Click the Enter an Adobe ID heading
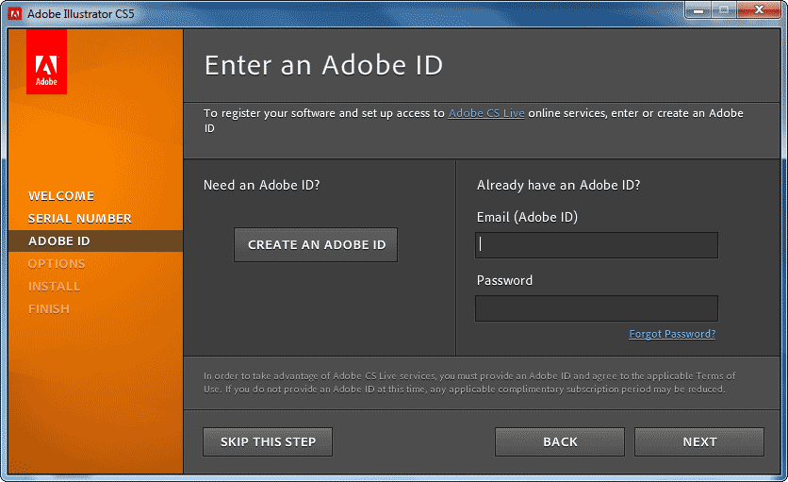The width and height of the screenshot is (788, 482). 323,65
